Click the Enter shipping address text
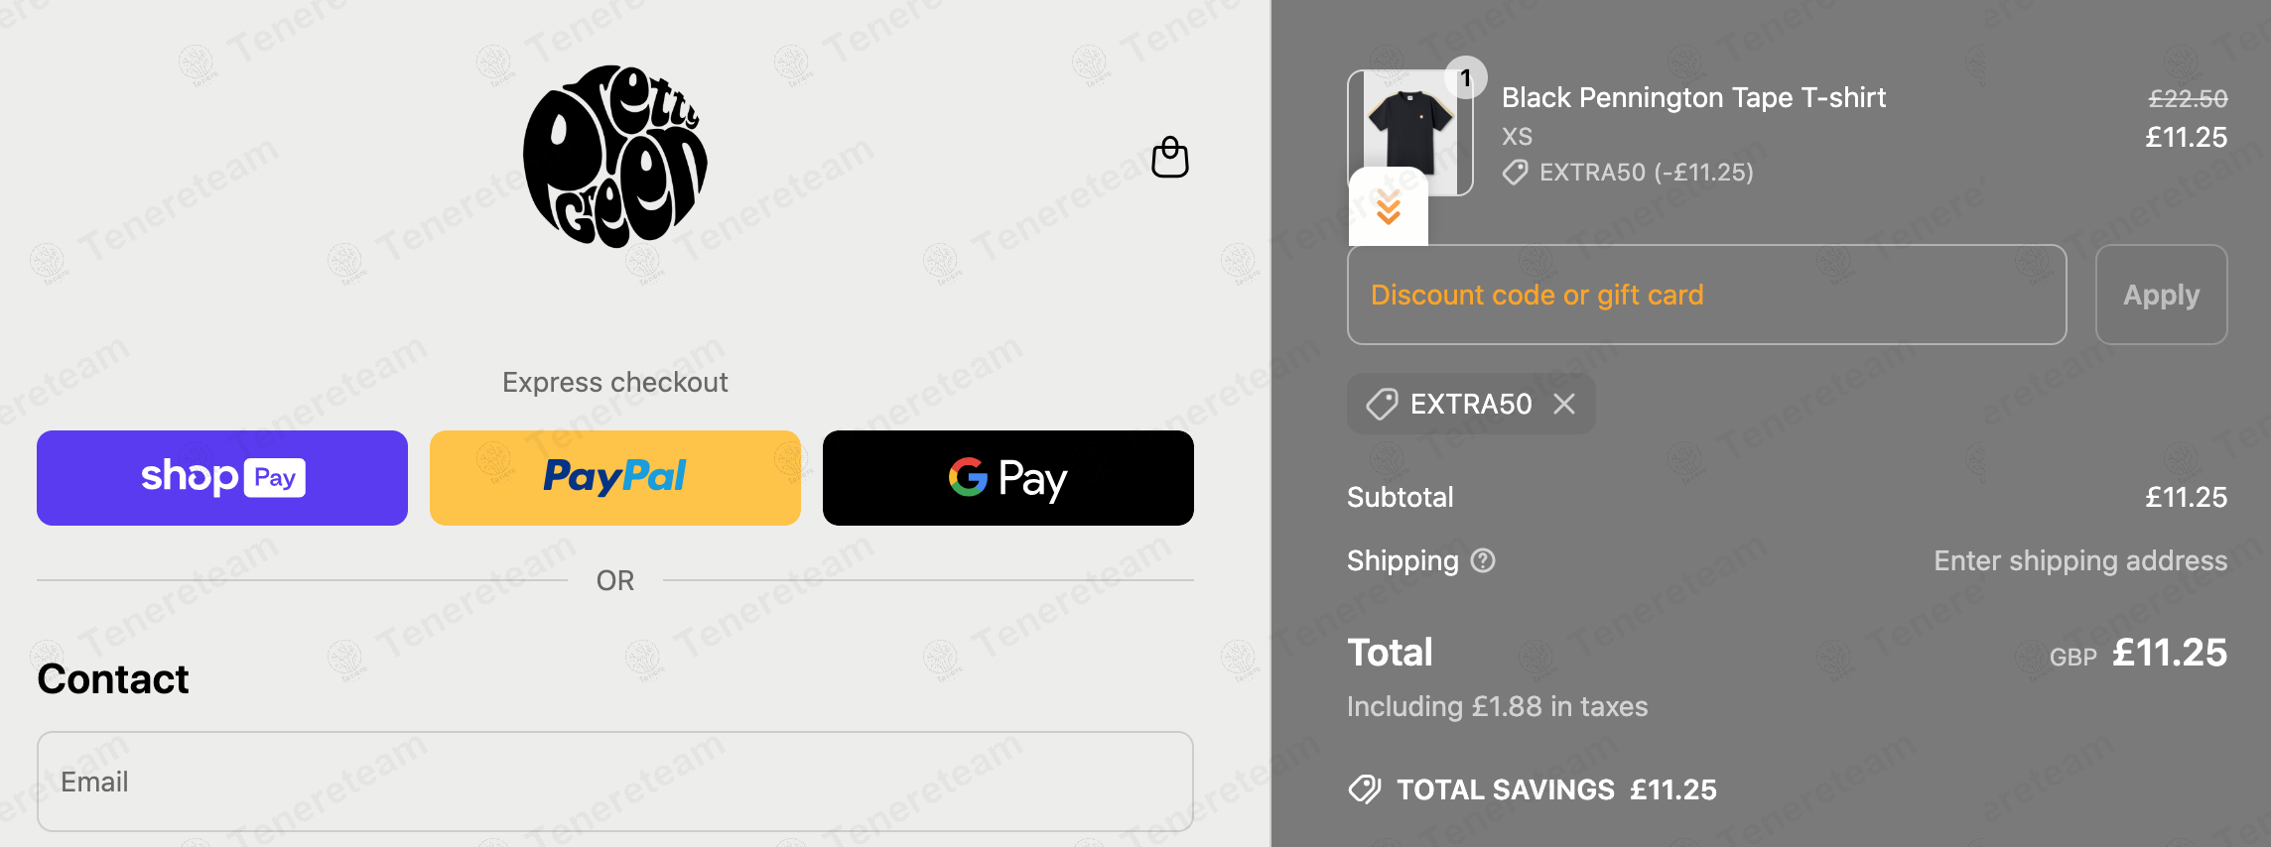The width and height of the screenshot is (2271, 847). [2080, 560]
